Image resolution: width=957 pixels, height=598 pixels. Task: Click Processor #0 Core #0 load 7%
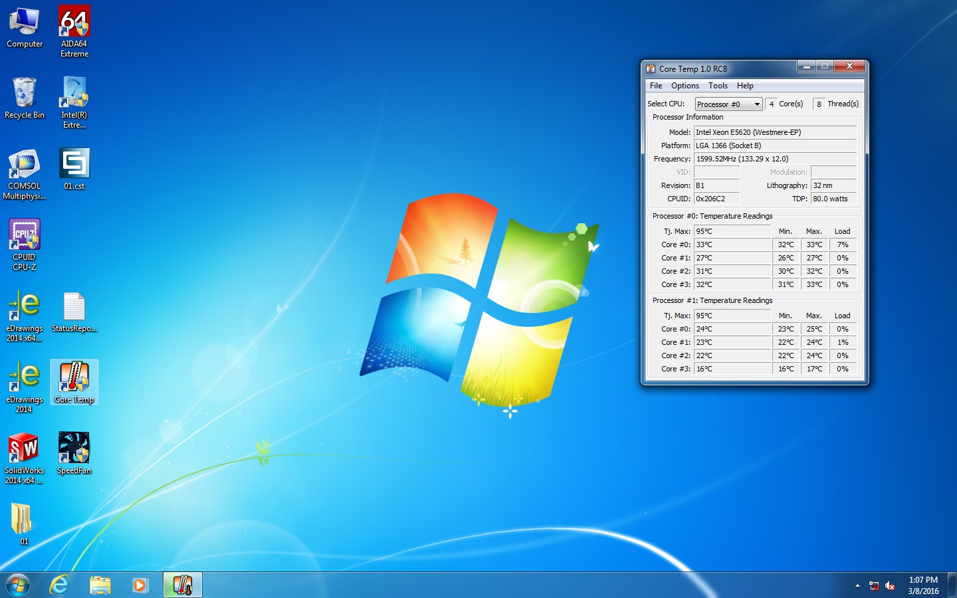tap(843, 245)
